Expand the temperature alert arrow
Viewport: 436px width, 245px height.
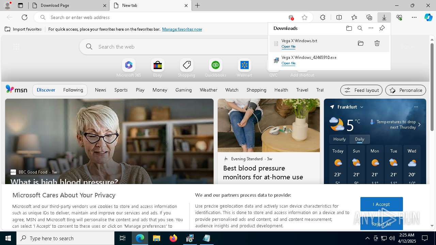(419, 125)
